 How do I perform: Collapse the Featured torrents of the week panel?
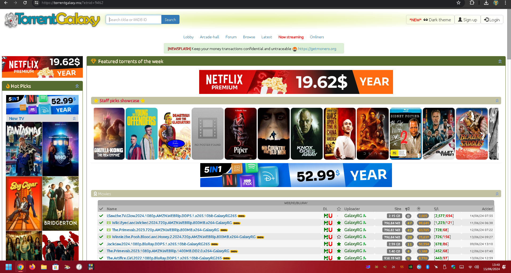coord(500,61)
